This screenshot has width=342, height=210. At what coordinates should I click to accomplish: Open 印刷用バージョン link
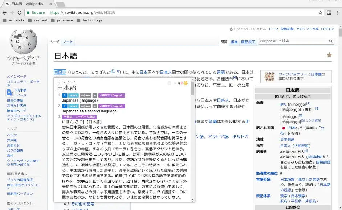(x=20, y=194)
